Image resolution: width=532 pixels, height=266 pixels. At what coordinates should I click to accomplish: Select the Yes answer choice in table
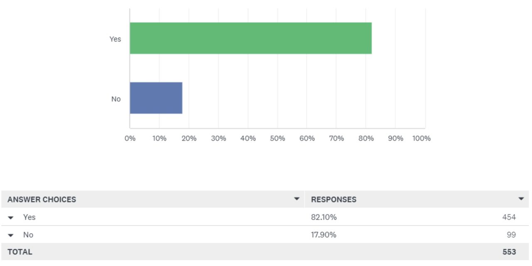point(30,217)
